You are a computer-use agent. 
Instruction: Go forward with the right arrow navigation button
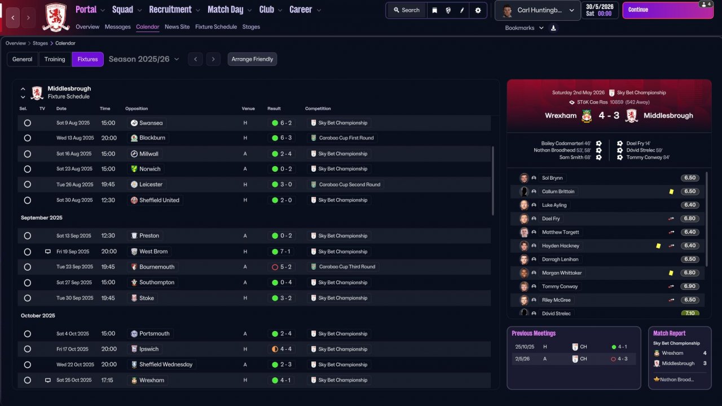coord(29,17)
